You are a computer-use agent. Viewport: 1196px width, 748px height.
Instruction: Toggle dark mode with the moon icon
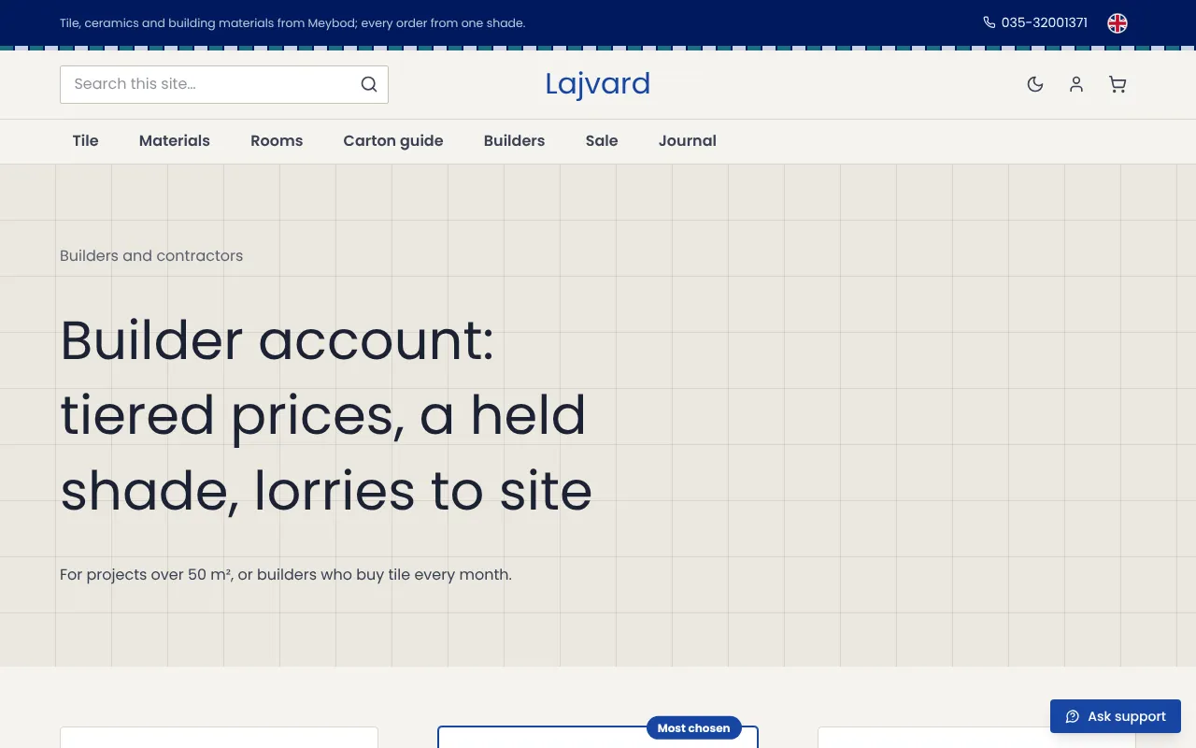pyautogui.click(x=1035, y=84)
